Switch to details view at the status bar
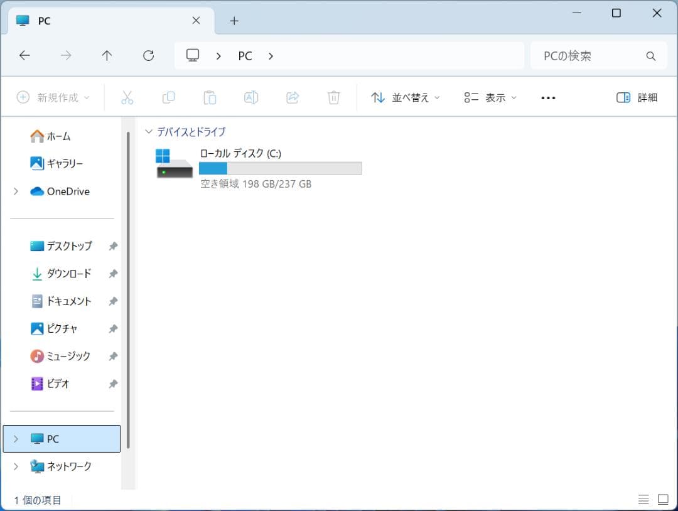 (643, 500)
